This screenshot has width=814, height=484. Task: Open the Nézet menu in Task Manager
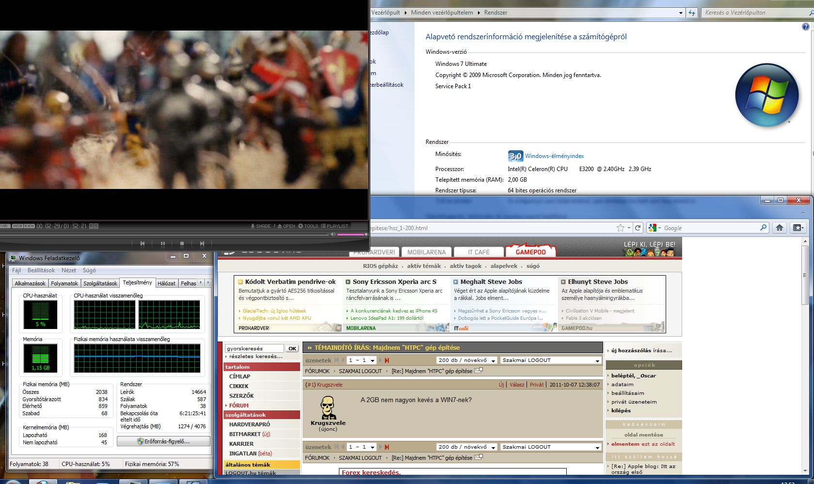[69, 270]
